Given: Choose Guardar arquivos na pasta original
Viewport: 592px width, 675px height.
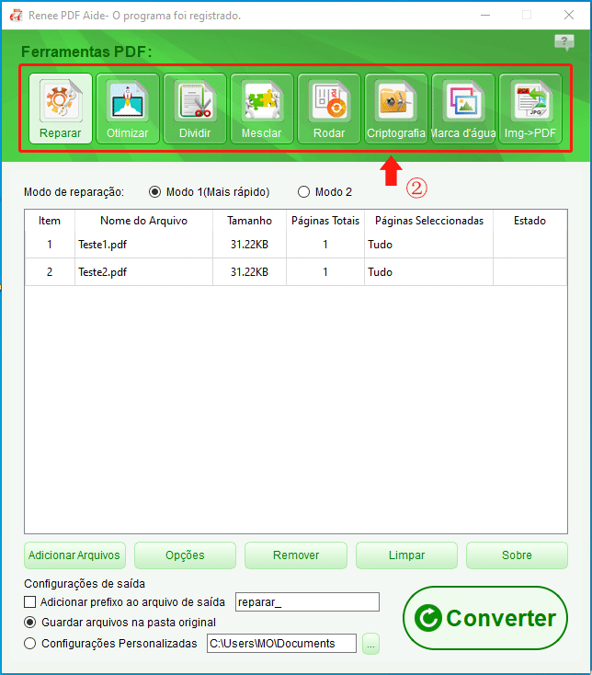Looking at the screenshot, I should pyautogui.click(x=29, y=622).
